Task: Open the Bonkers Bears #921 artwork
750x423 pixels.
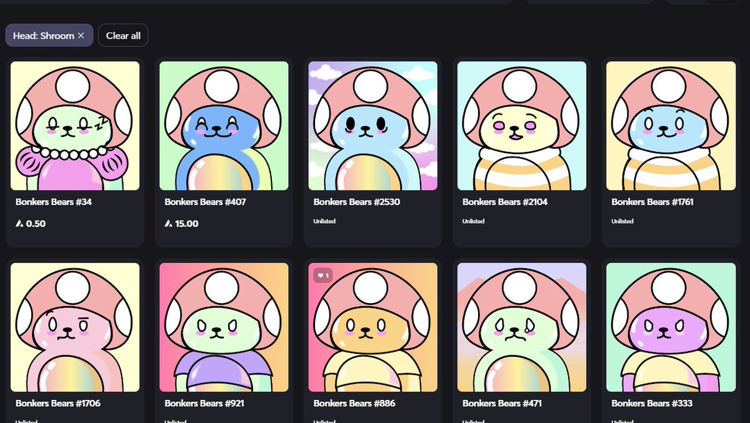Action: click(224, 326)
